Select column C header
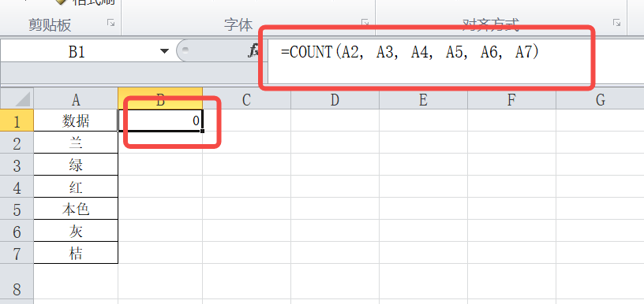 point(246,98)
